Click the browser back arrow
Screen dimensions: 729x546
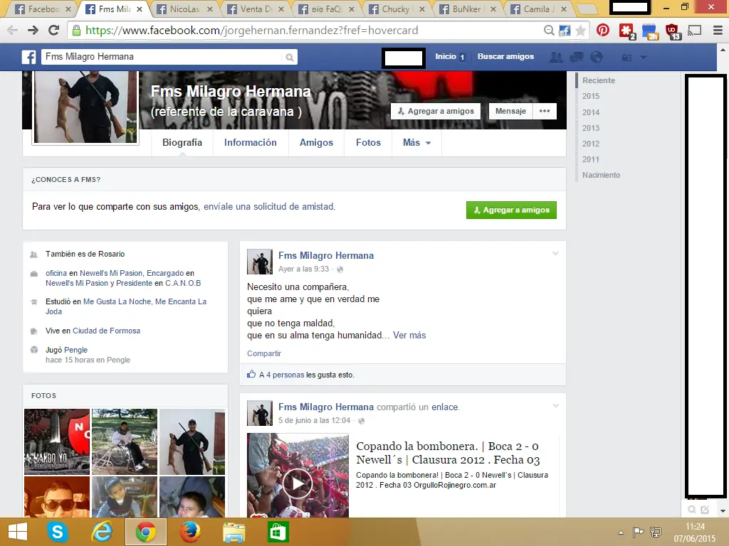[13, 31]
